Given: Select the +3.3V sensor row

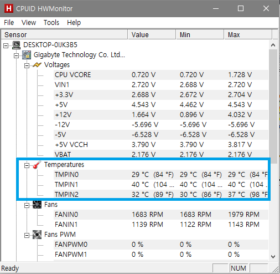Looking at the screenshot, I should pyautogui.click(x=161, y=95).
